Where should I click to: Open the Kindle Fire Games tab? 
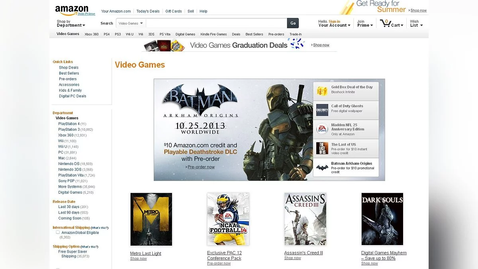(x=214, y=34)
